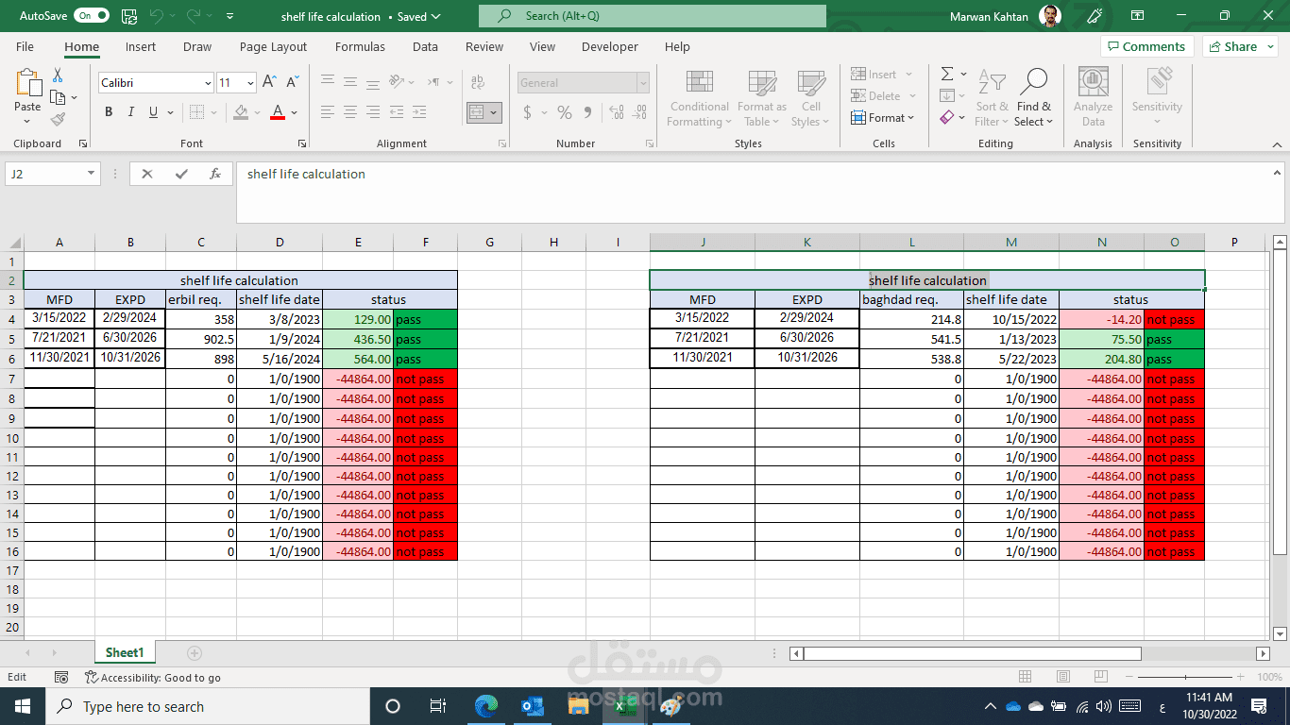Click the Comments button
The height and width of the screenshot is (725, 1290).
tap(1146, 46)
